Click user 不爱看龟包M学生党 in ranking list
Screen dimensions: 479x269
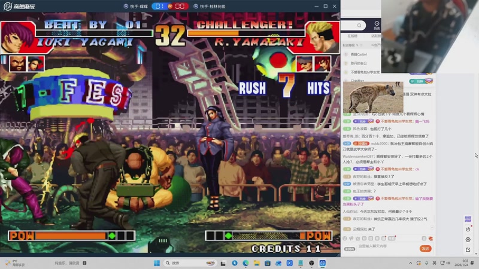tap(365, 72)
